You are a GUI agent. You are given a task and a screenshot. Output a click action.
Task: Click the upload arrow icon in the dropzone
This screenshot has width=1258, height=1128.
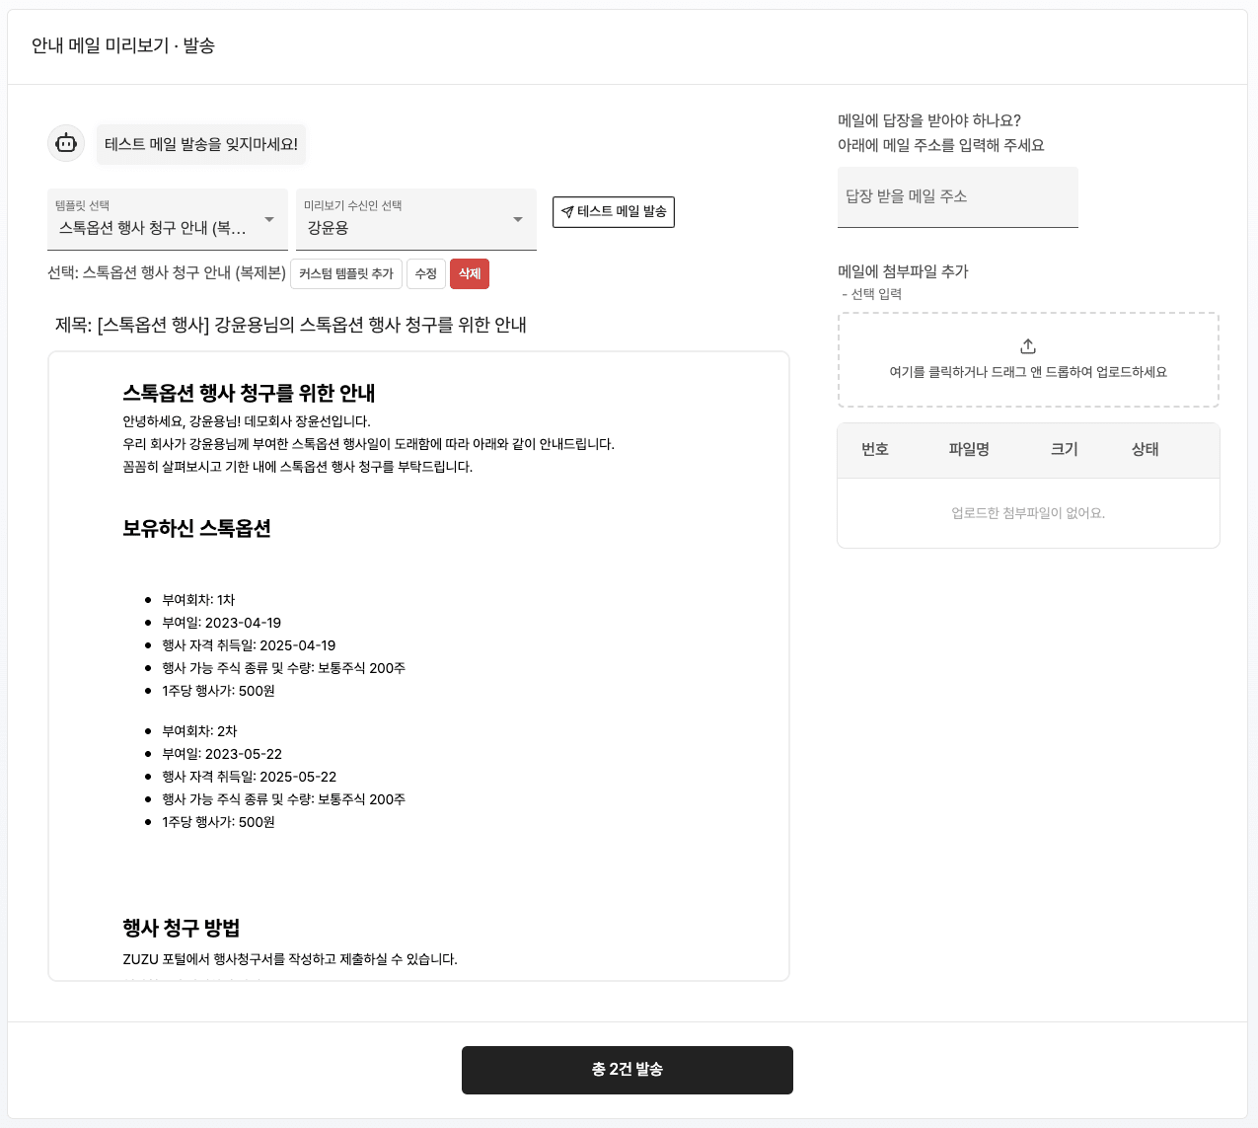[x=1028, y=346]
